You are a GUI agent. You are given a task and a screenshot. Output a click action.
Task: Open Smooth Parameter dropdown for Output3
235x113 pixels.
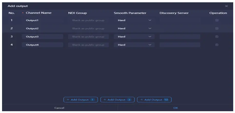pyautogui.click(x=134, y=37)
